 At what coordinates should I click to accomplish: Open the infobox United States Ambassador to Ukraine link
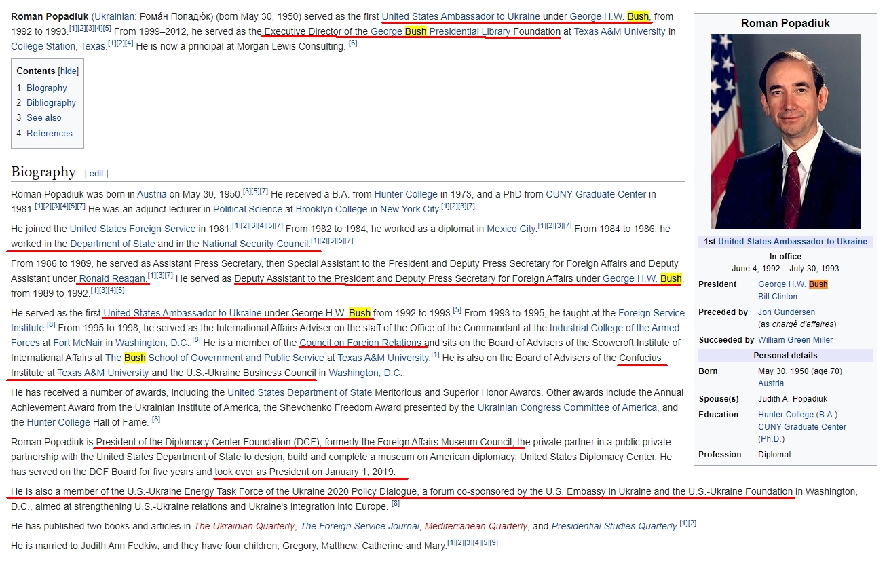pyautogui.click(x=793, y=242)
